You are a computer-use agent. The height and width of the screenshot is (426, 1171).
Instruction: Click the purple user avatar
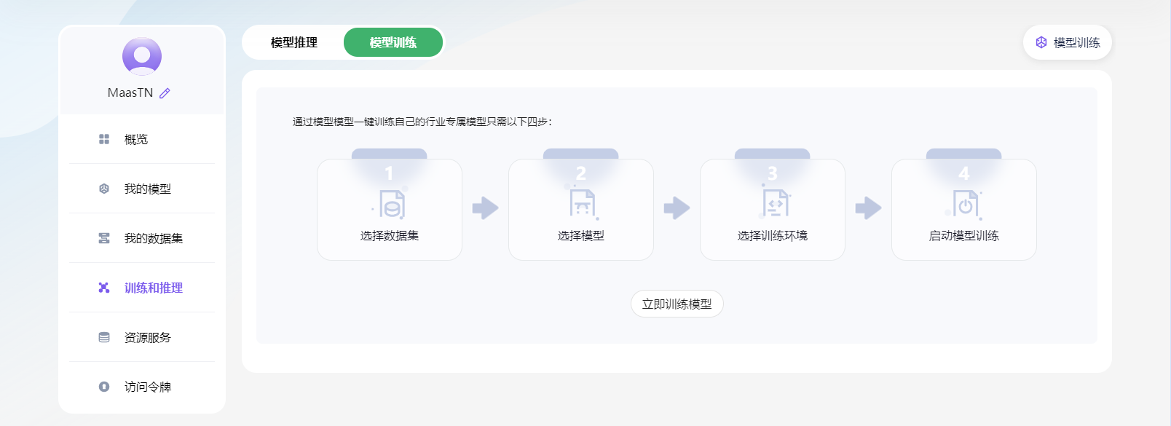point(142,56)
